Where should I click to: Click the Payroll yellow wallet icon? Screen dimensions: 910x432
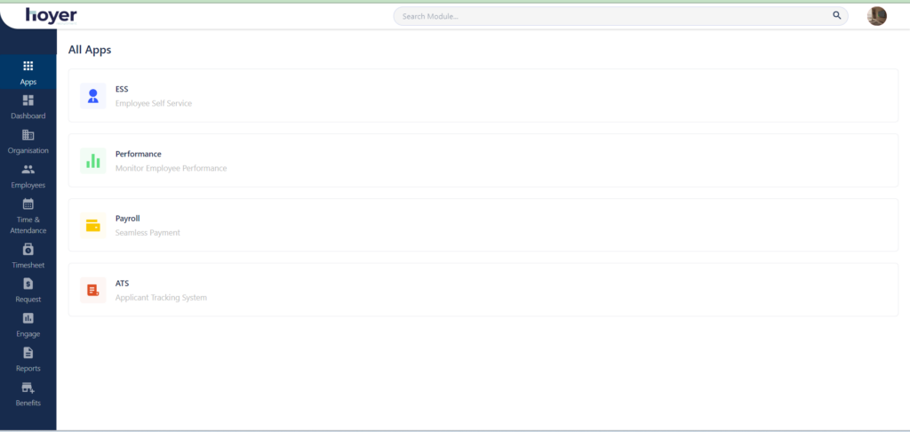92,225
